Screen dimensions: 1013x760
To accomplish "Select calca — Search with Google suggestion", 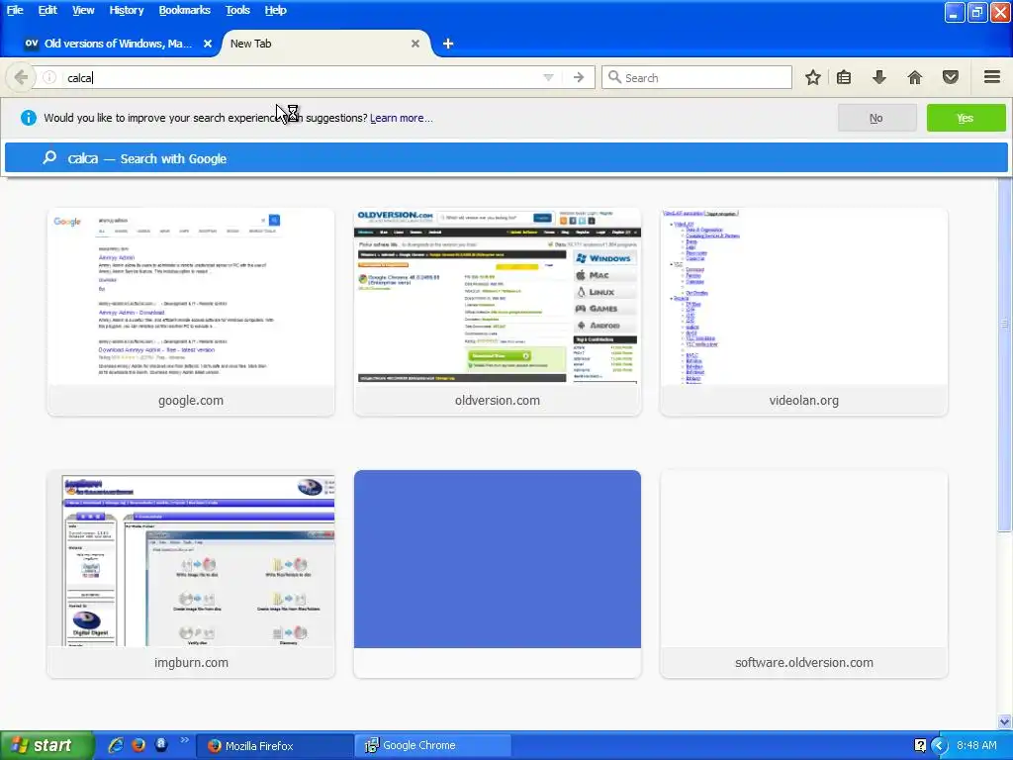I will pos(506,158).
